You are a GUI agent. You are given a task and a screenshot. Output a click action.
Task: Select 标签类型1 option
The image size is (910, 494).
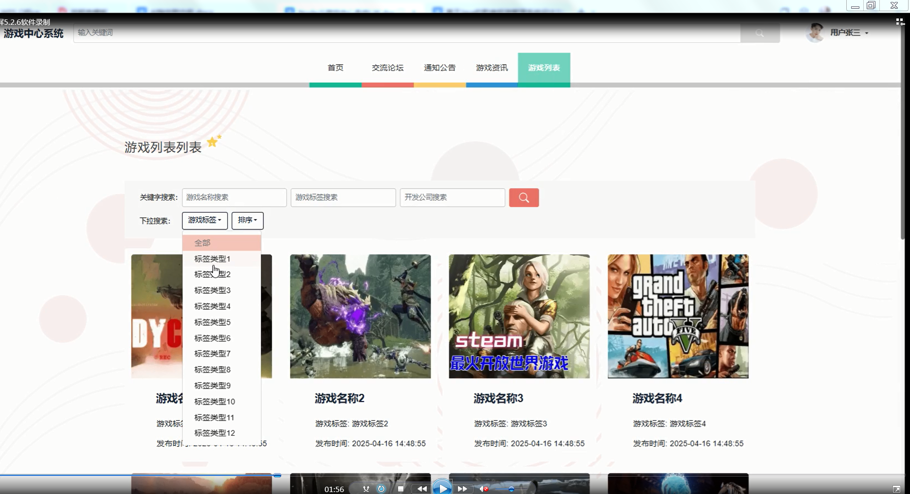tap(222, 259)
